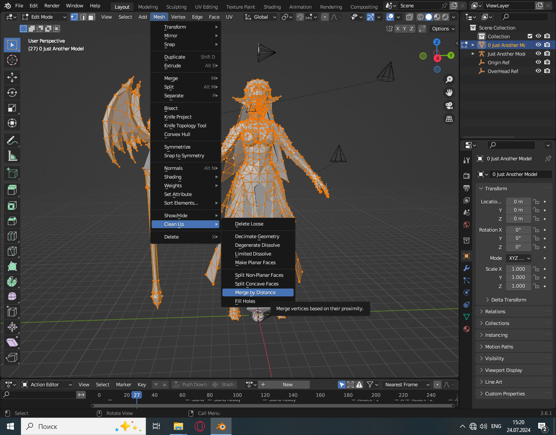The height and width of the screenshot is (435, 556).
Task: Click the Options button in viewport header
Action: click(443, 29)
